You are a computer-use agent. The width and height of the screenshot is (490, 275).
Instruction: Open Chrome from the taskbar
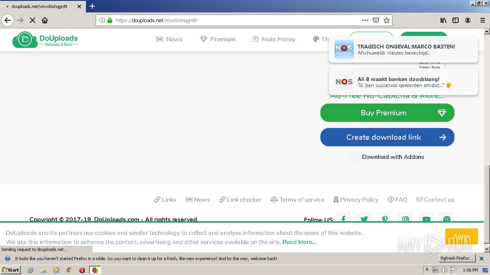click(69, 270)
